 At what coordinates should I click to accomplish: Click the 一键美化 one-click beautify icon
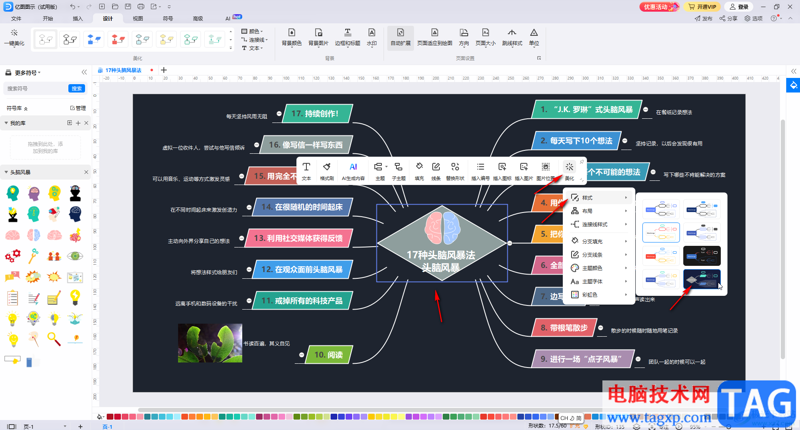[14, 37]
